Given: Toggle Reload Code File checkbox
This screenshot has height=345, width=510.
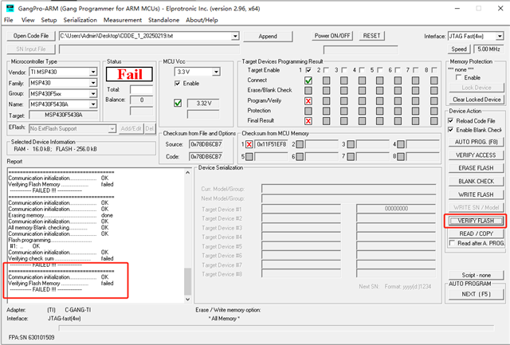Looking at the screenshot, I should [x=451, y=120].
